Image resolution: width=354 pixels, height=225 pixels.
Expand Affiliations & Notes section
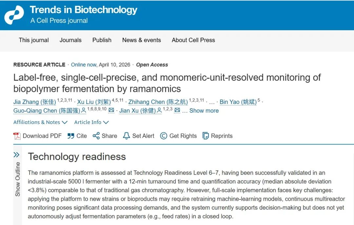point(40,122)
